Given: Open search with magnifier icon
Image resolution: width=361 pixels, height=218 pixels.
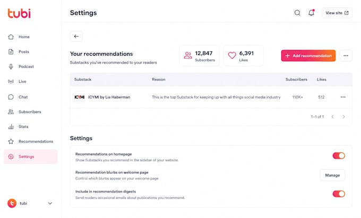Looking at the screenshot, I should (x=297, y=13).
